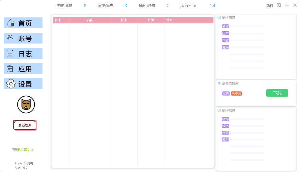Sort by the 名称 column header
This screenshot has height=172, width=299.
(90, 20)
